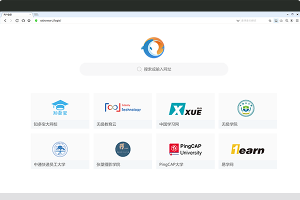Click the address bar URL text

tap(50, 20)
